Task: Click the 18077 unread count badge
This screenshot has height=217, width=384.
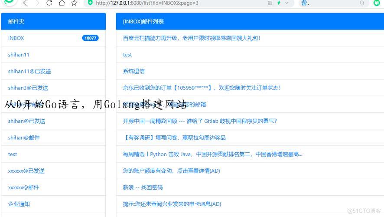Action: tap(90, 38)
